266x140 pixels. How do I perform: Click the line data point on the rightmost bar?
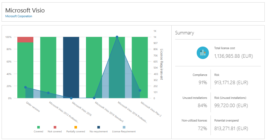tap(140, 91)
